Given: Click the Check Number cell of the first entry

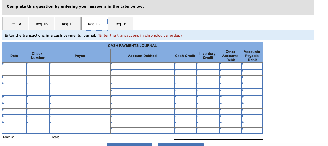Looking at the screenshot, I should pos(38,69).
